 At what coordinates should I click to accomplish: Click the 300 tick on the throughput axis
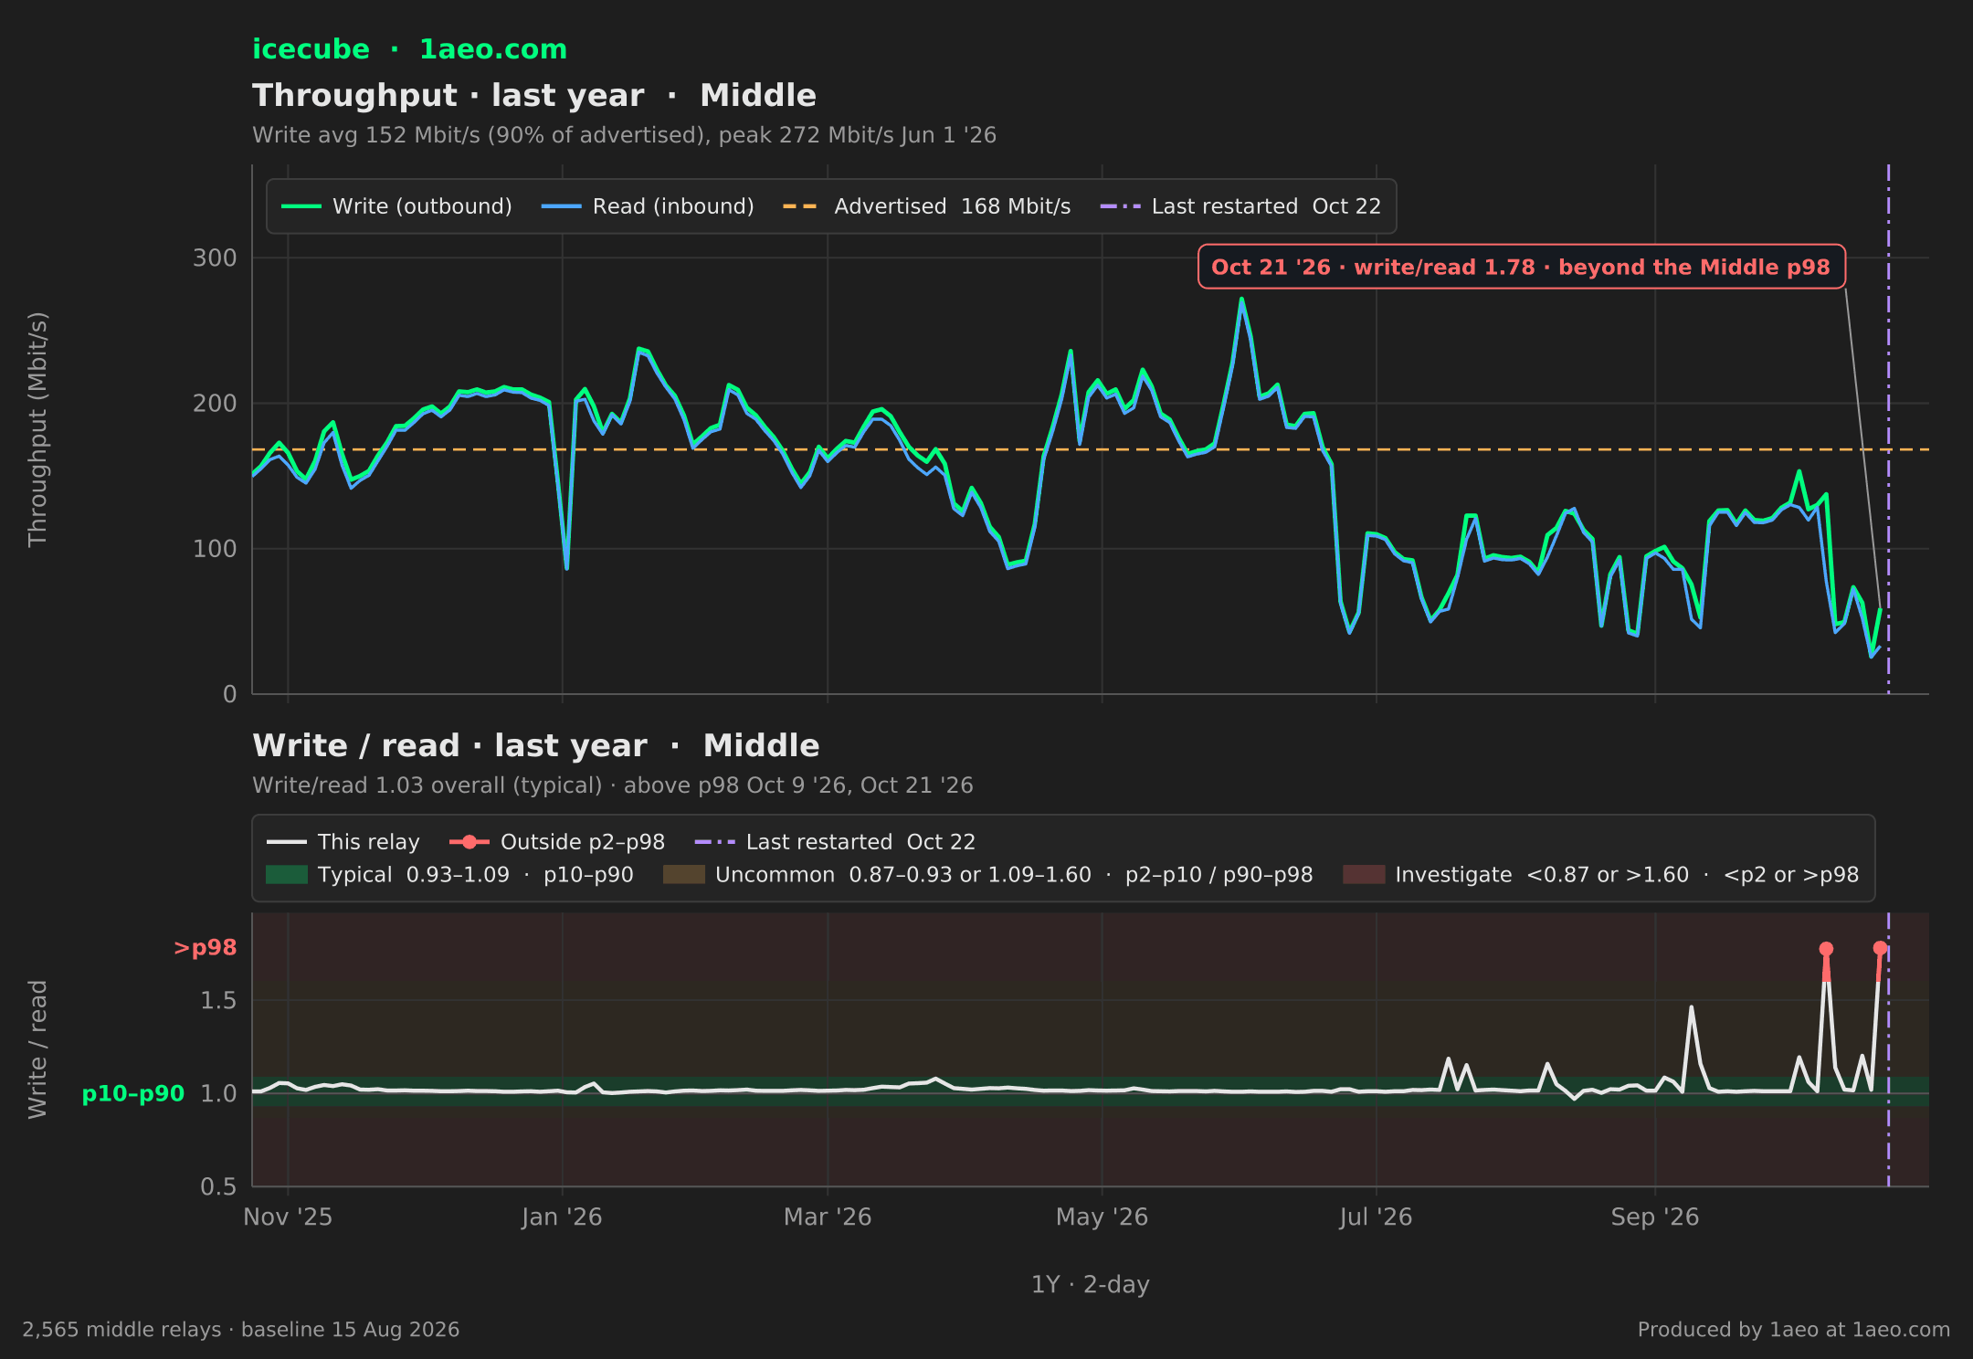215,258
